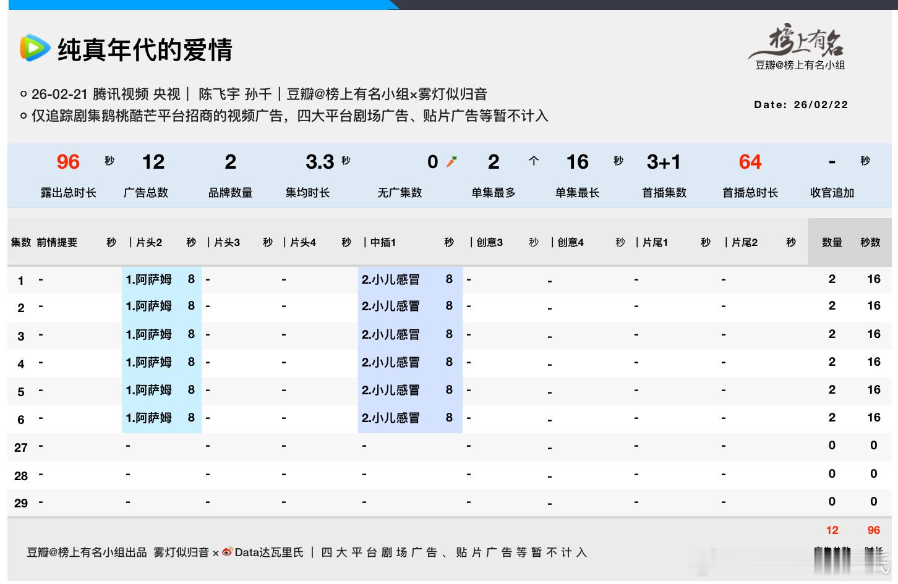Click the 单集最多 label

pyautogui.click(x=494, y=193)
